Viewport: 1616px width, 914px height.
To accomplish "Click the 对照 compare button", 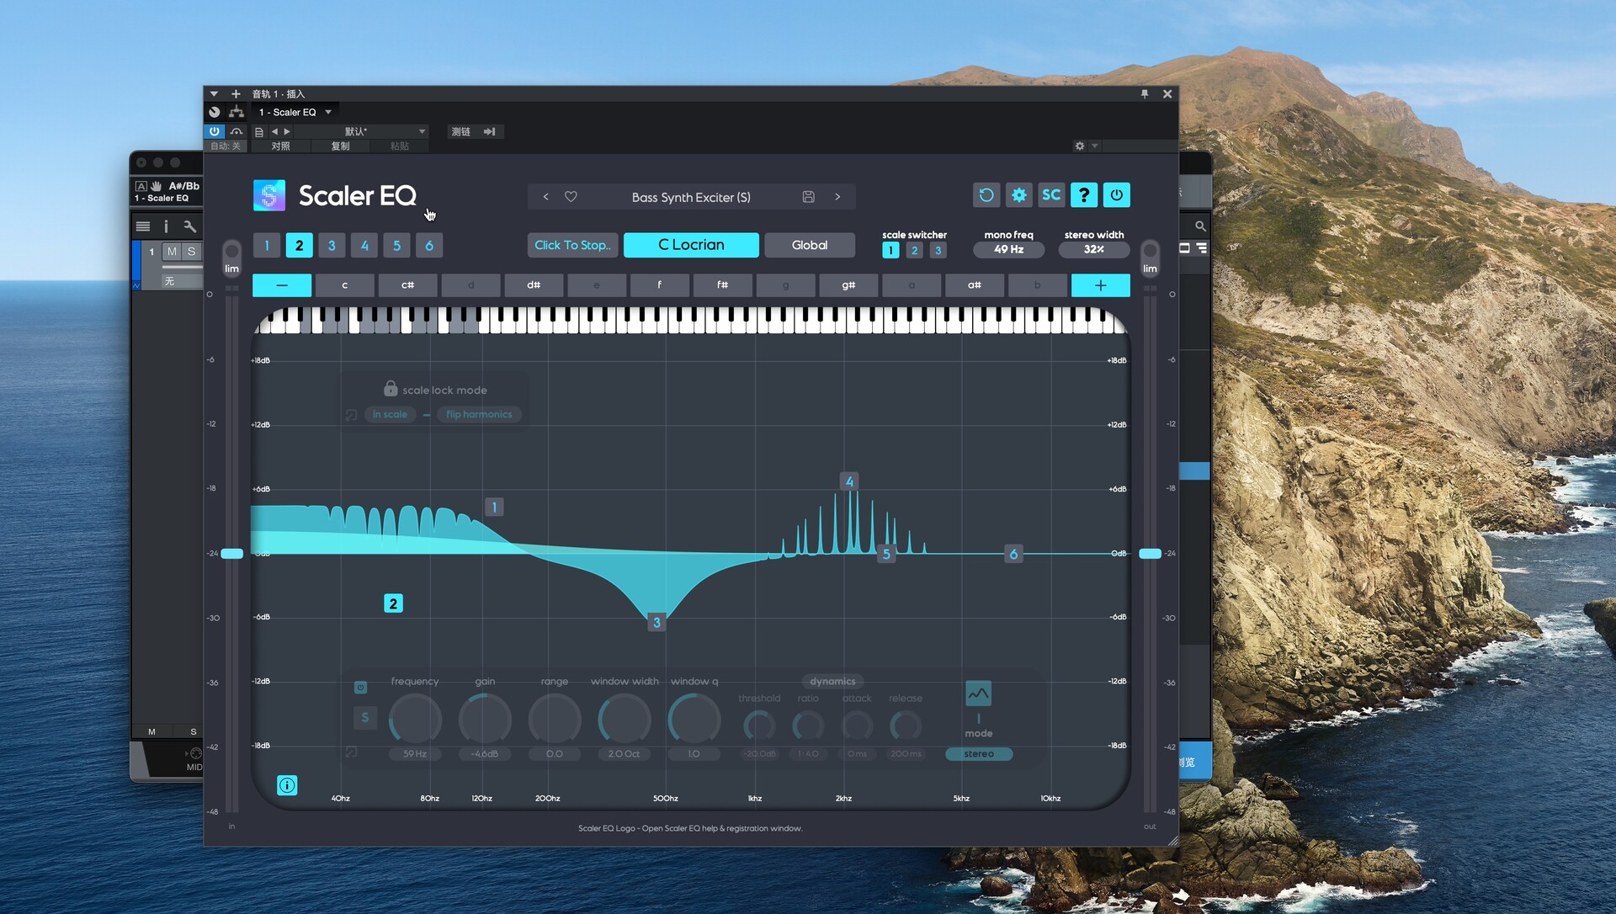I will pos(281,146).
